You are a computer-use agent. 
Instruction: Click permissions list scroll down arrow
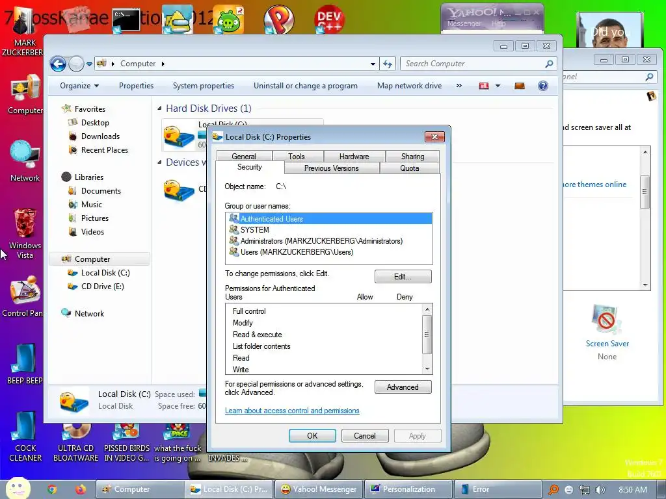pyautogui.click(x=427, y=369)
